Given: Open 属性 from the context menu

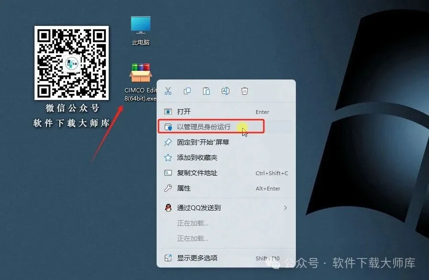Looking at the screenshot, I should 226,188.
